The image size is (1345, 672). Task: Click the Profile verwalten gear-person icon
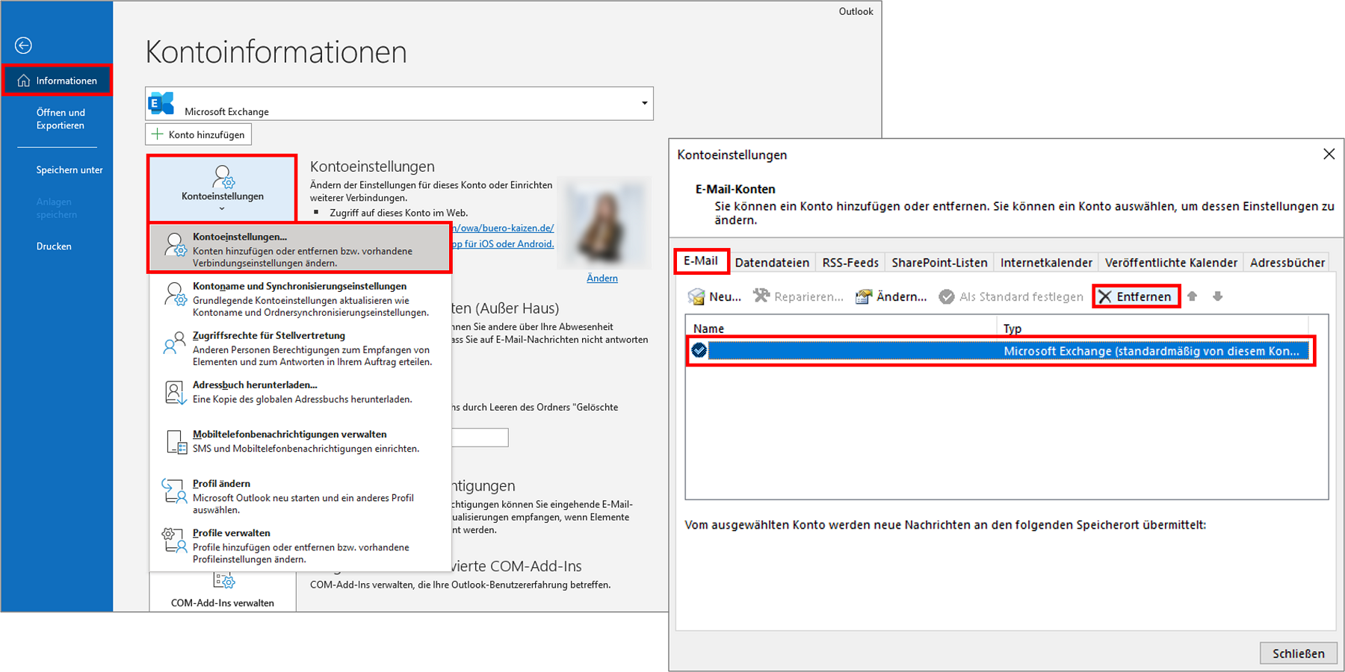click(174, 540)
